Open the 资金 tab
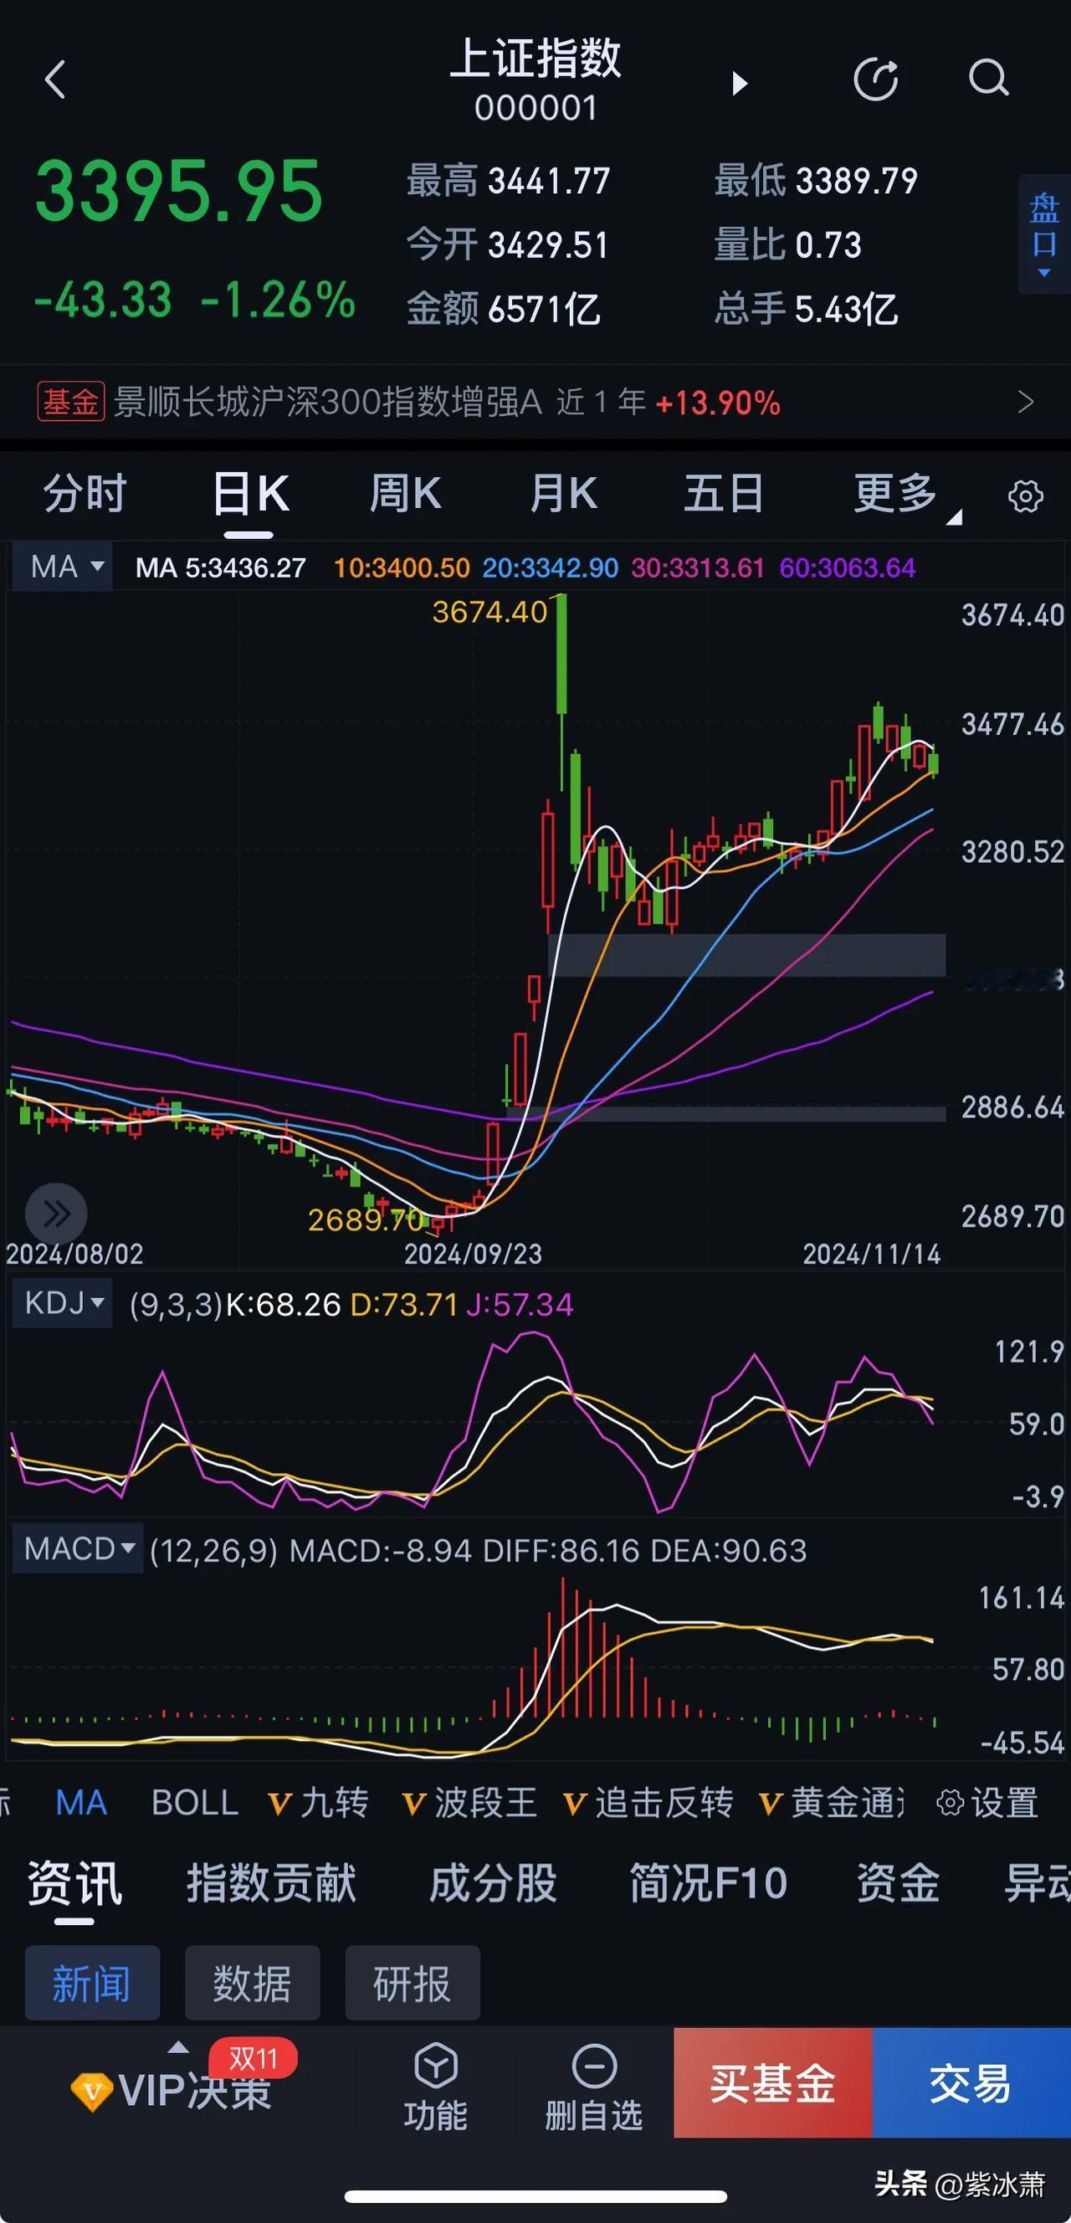 pyautogui.click(x=898, y=1883)
